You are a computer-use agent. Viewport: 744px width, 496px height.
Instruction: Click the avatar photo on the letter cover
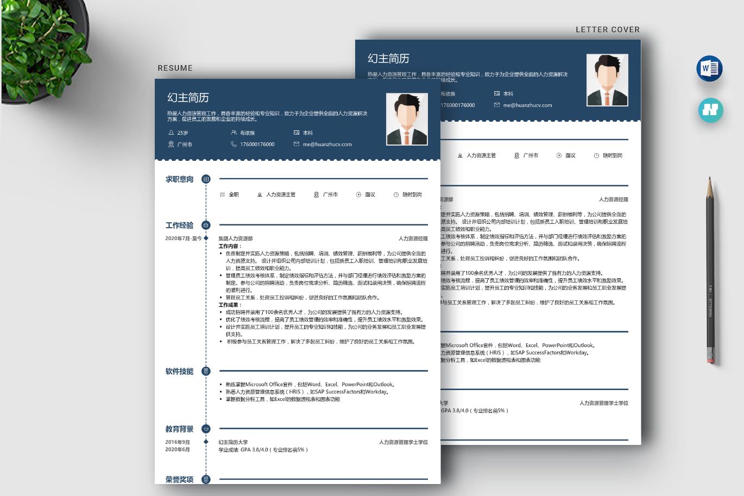click(607, 80)
